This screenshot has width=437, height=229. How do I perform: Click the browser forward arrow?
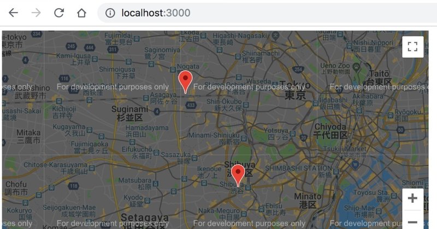(x=36, y=13)
